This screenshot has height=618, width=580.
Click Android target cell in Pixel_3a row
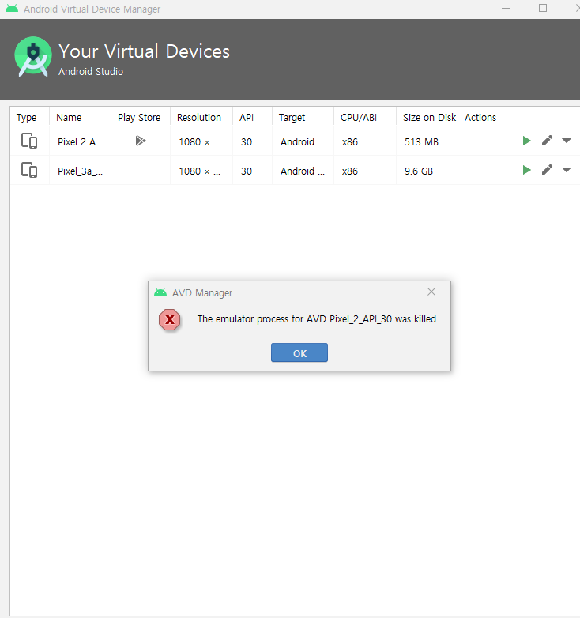[x=303, y=171]
